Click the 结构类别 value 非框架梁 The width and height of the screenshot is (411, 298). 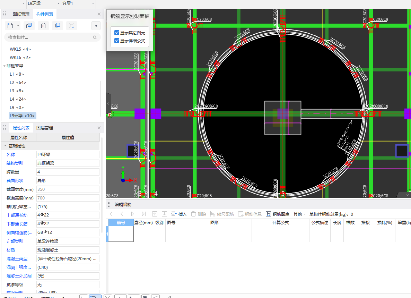(x=68, y=163)
